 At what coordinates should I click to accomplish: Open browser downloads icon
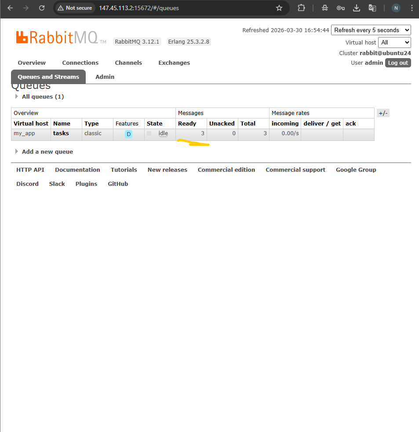tap(356, 8)
